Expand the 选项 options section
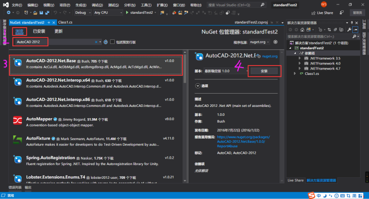This screenshot has width=369, height=199. click(197, 86)
